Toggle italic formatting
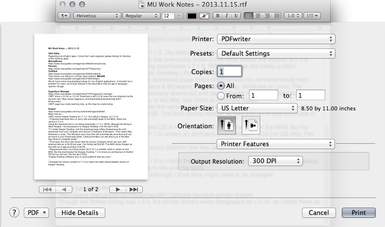 (227, 15)
